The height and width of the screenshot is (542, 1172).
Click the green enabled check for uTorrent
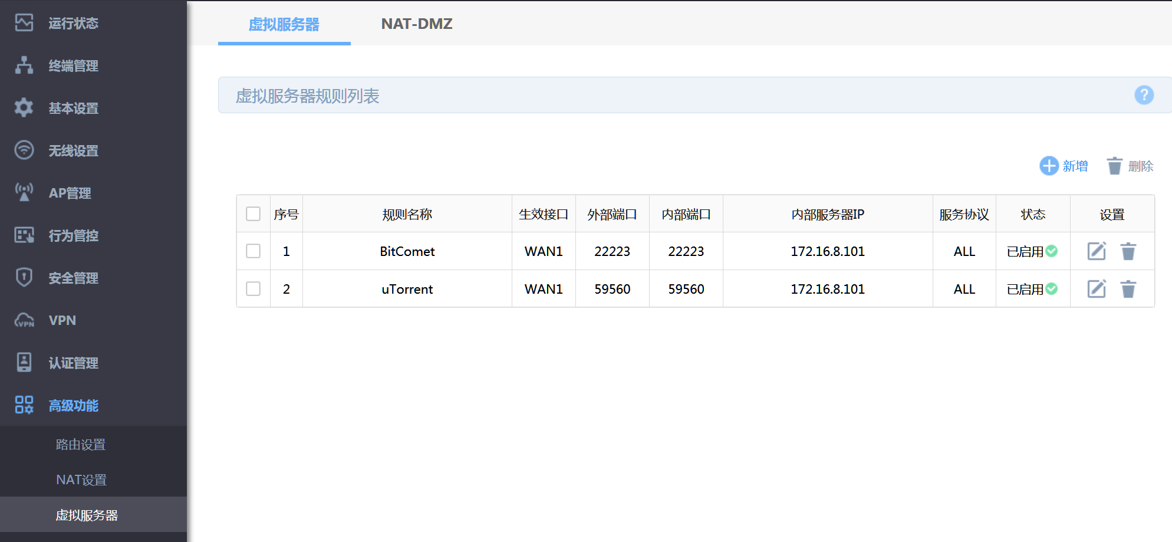point(1051,289)
